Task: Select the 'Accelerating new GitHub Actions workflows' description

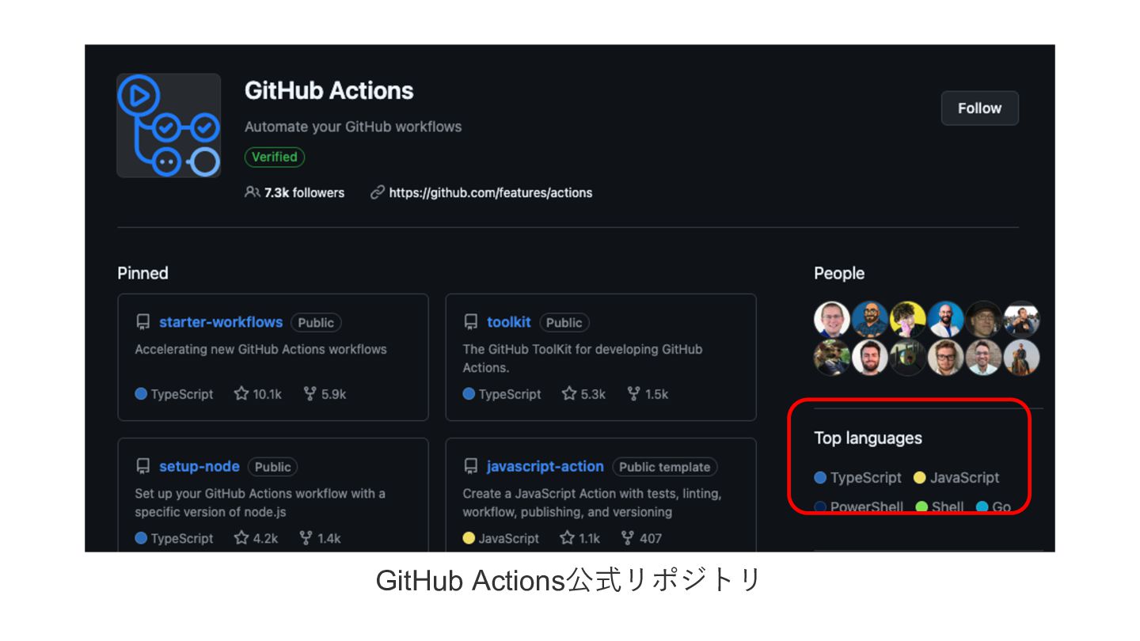Action: click(261, 349)
